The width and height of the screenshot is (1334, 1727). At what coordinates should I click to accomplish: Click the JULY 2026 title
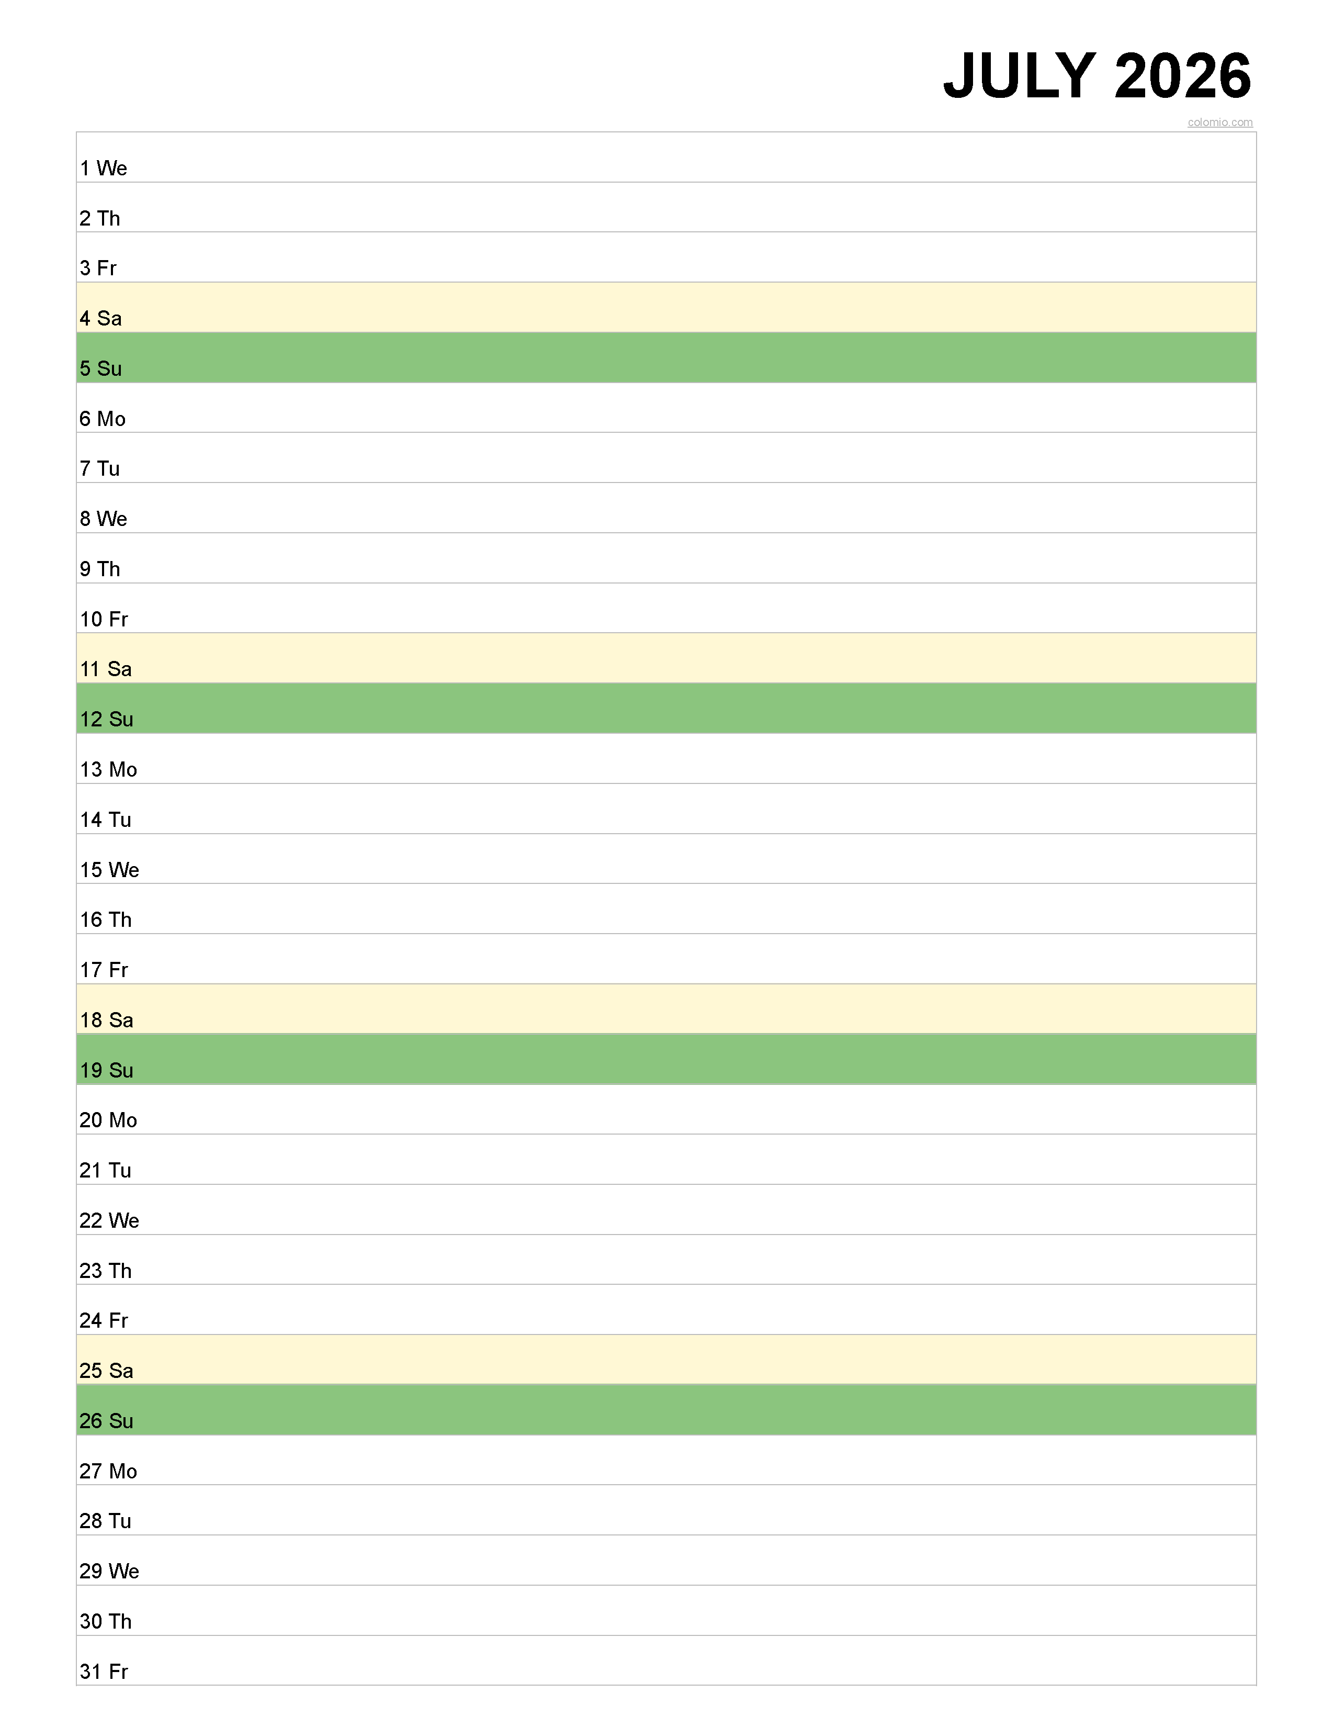pyautogui.click(x=1098, y=76)
